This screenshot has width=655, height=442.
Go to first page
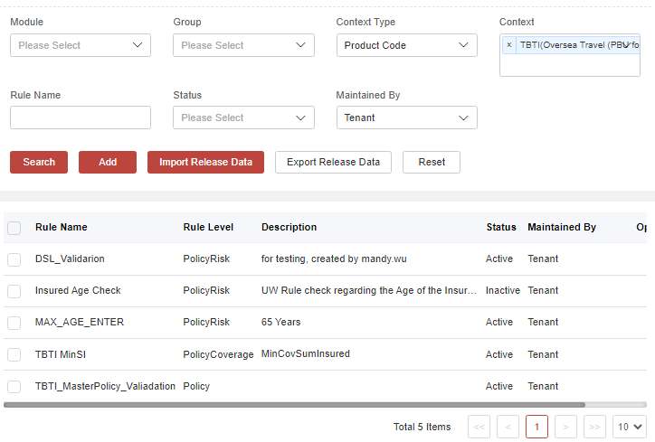coord(479,427)
